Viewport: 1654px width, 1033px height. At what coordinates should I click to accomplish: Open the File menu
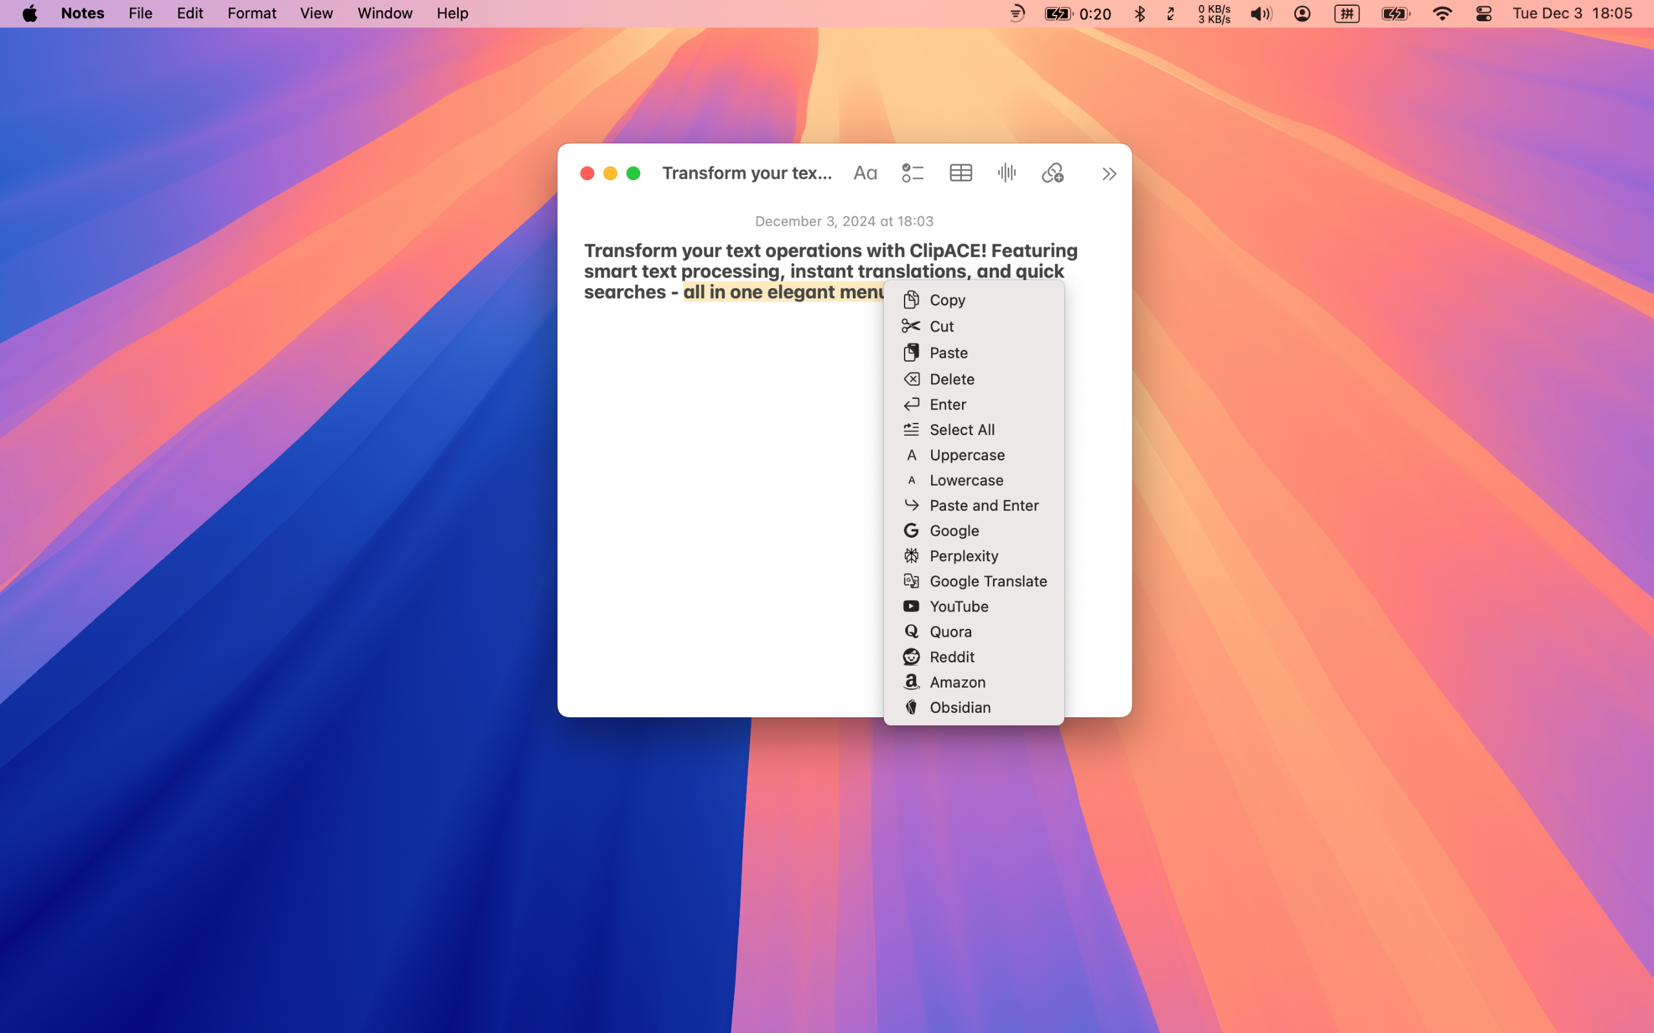(140, 14)
